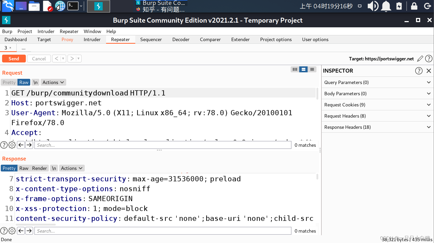Image resolution: width=434 pixels, height=243 pixels.
Task: Open request search settings gear
Action: click(x=12, y=145)
